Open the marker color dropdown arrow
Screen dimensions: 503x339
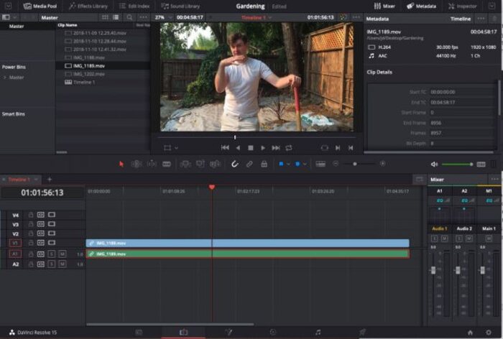coord(305,164)
